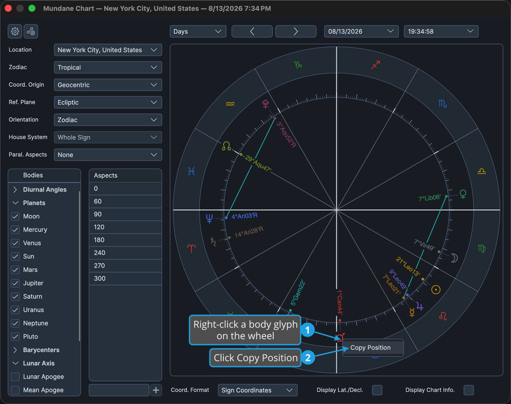
Task: Click the Aquarius sign symbol
Action: (230, 104)
